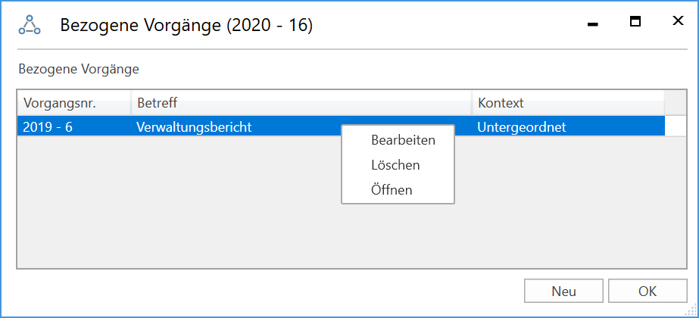Click the window title text in the title bar

click(186, 26)
